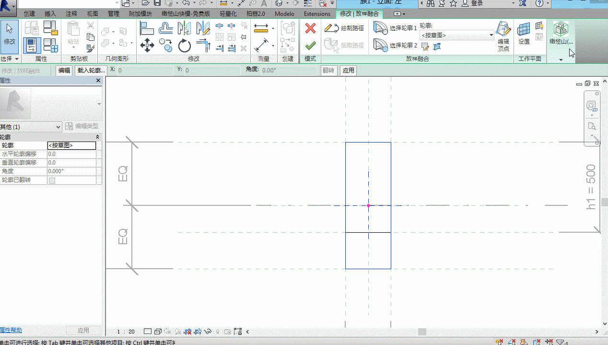Click the view scale 1 : 20
The height and width of the screenshot is (345, 608).
(126, 332)
